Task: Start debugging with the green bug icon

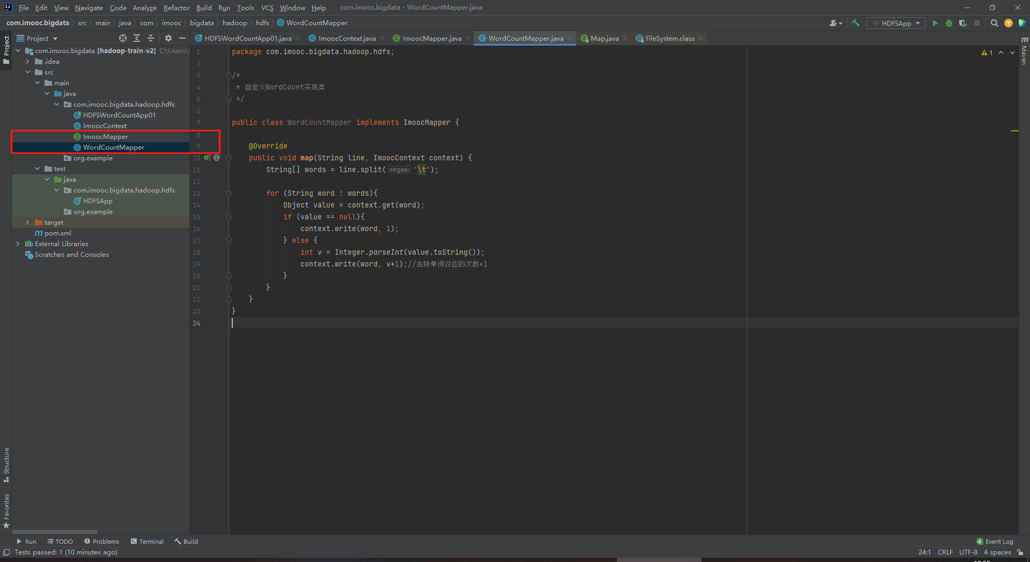Action: [x=949, y=23]
